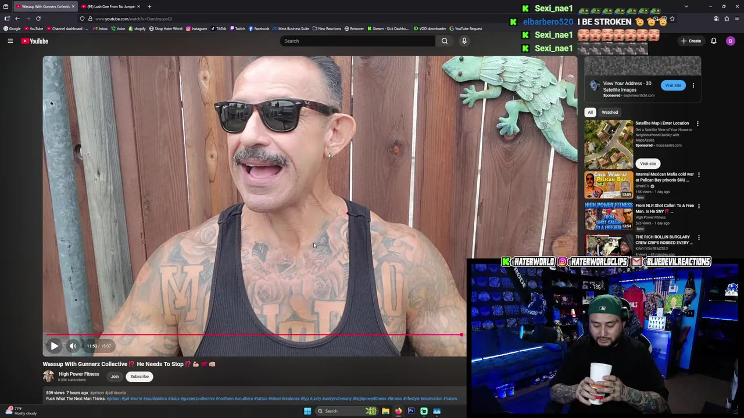Viewport: 744px width, 418px height.
Task: Open Meta Business Suite bookmark
Action: point(291,28)
